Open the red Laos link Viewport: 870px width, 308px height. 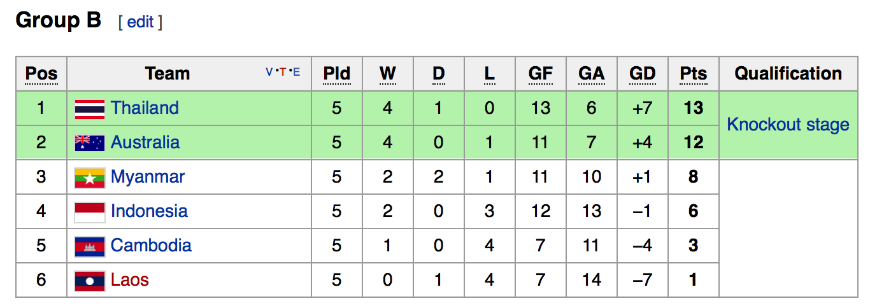click(130, 280)
